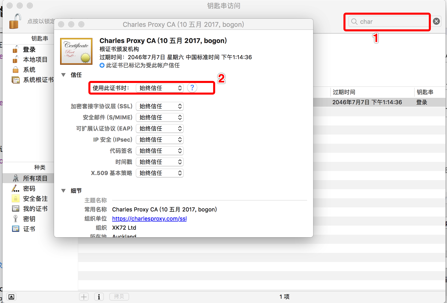
Task: Click the 所有项目 keys icon
Action: pyautogui.click(x=16, y=178)
